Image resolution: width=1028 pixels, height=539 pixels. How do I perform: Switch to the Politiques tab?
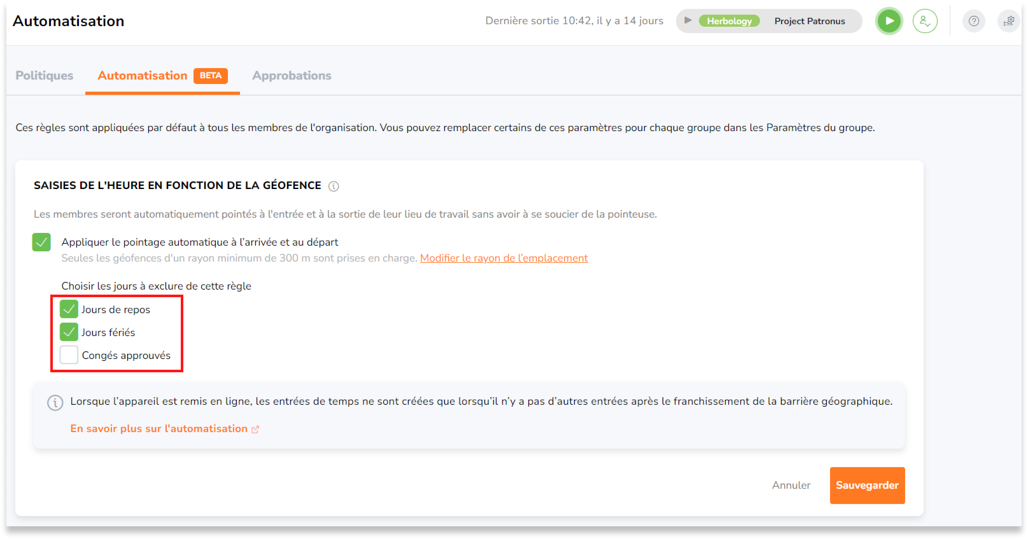(44, 75)
